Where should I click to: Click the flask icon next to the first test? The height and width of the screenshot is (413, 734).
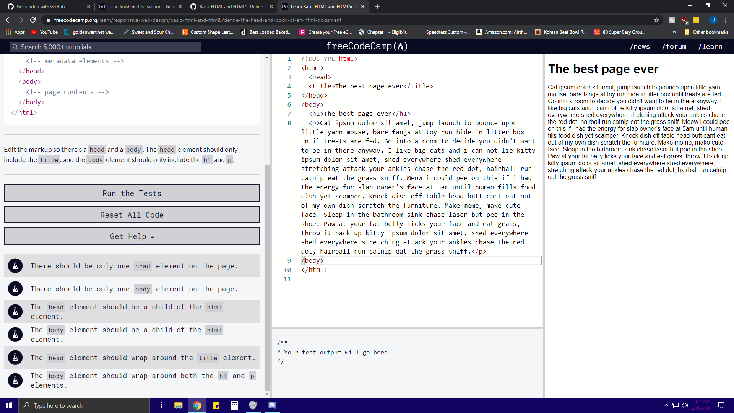[x=15, y=266]
